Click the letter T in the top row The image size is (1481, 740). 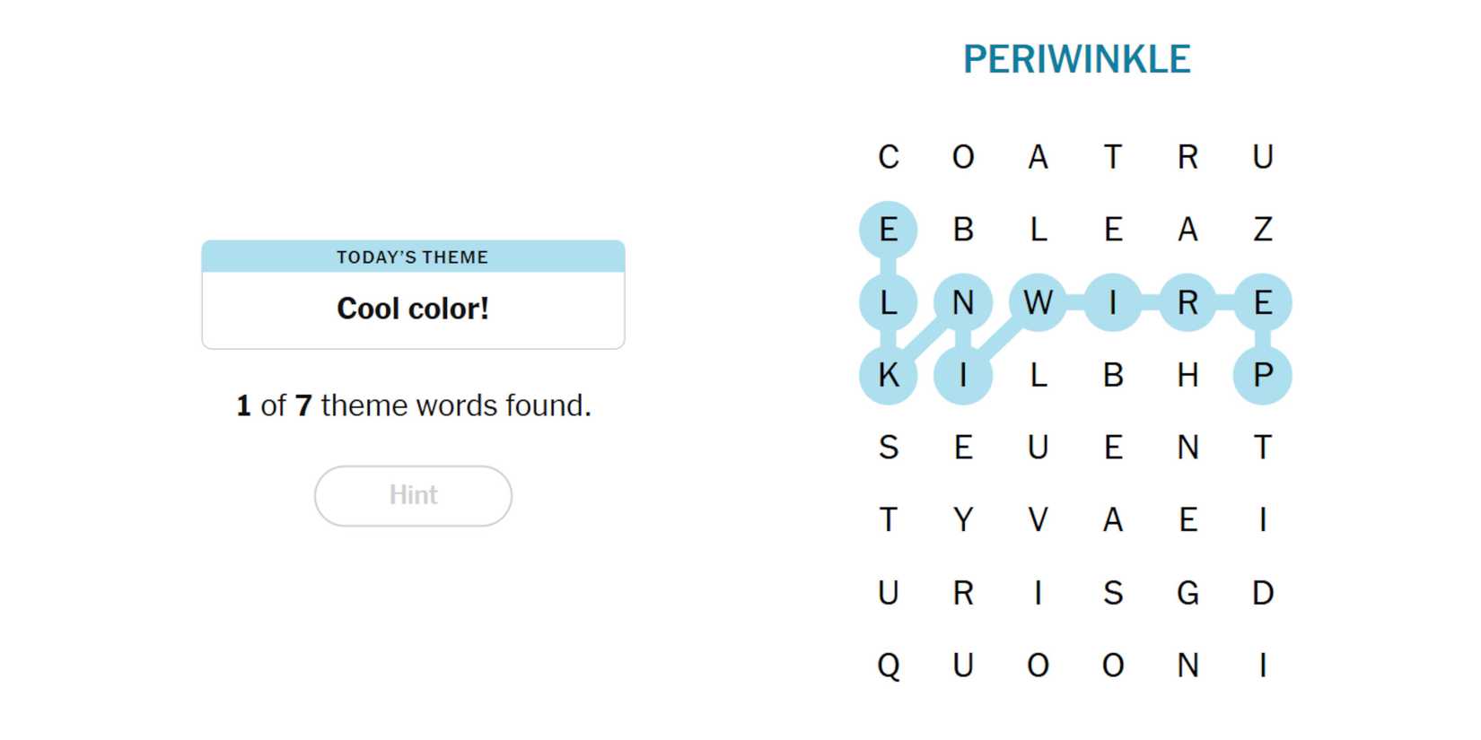(1113, 157)
